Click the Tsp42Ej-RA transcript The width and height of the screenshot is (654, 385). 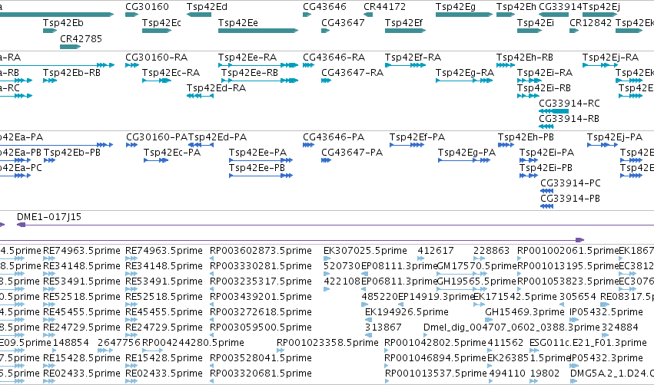coord(600,65)
